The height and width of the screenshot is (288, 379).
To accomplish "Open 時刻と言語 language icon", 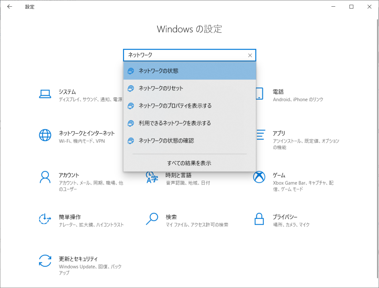I will click(152, 177).
